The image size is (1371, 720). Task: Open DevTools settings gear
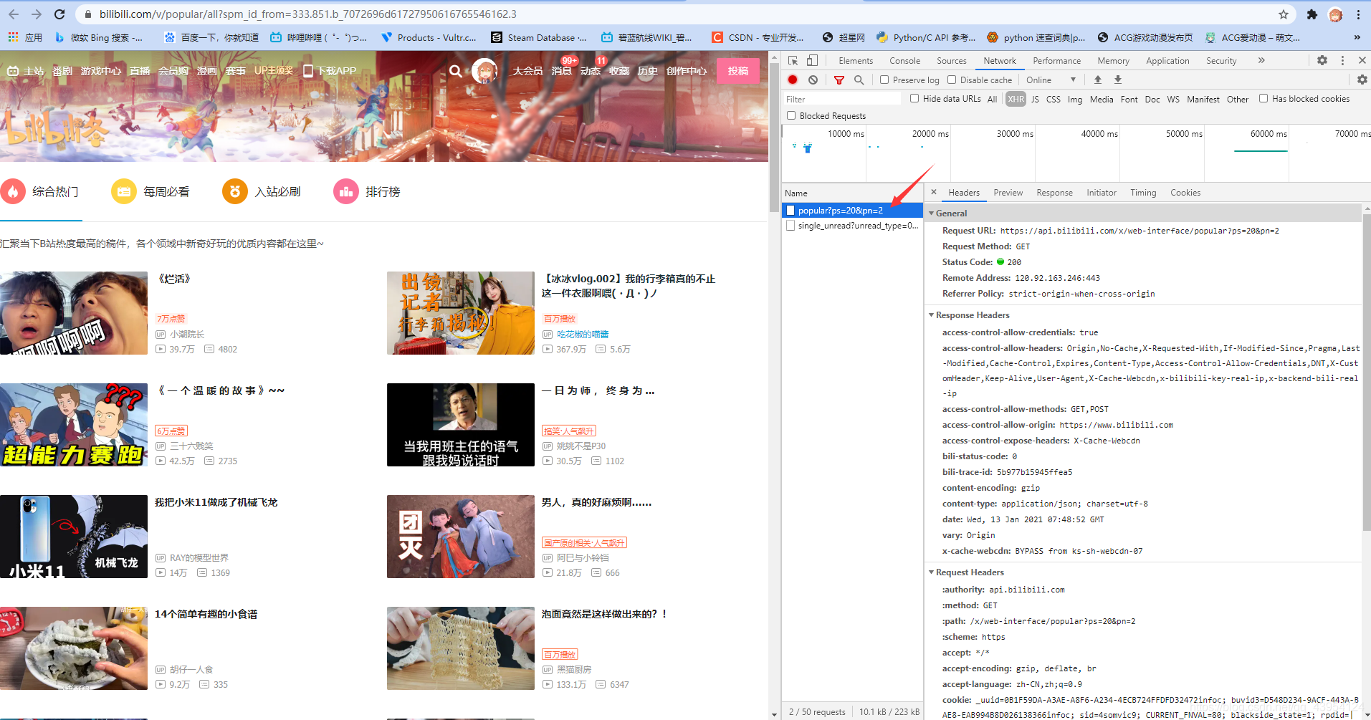point(1322,61)
